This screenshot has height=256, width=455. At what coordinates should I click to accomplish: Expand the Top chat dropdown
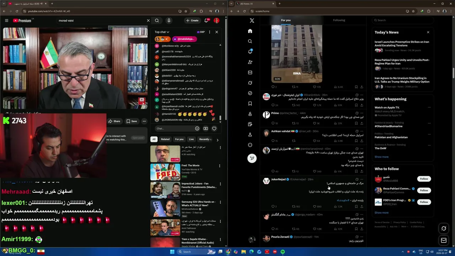[x=162, y=32]
